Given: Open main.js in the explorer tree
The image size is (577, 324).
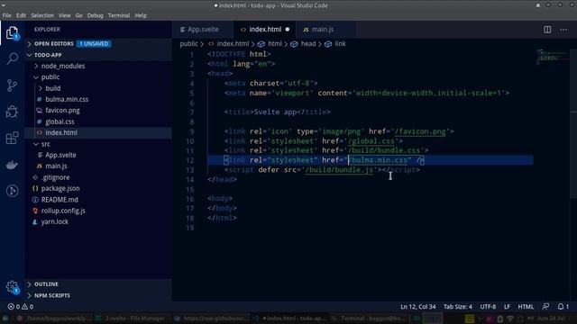Looking at the screenshot, I should [x=98, y=166].
